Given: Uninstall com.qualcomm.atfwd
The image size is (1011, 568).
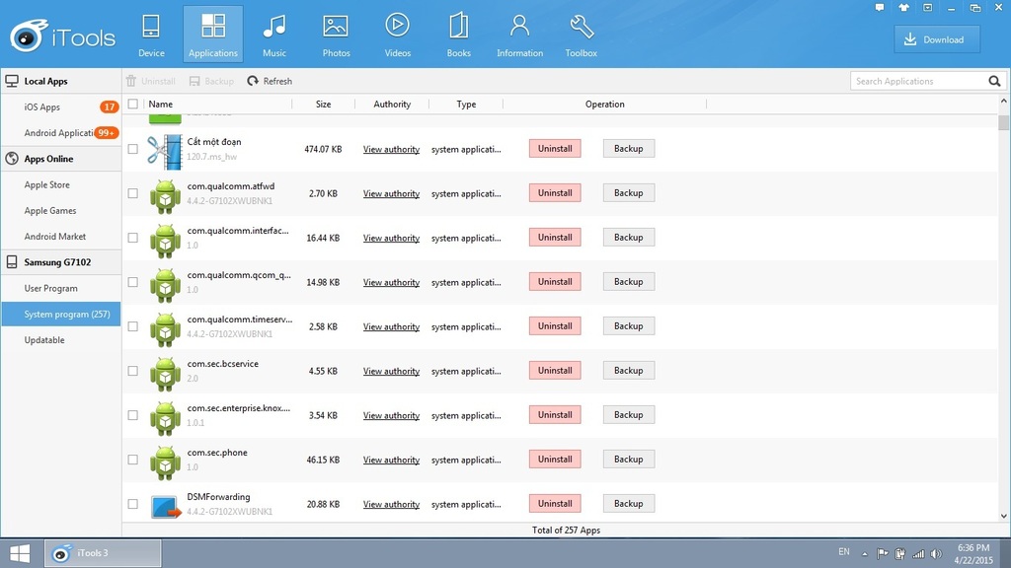Looking at the screenshot, I should click(x=555, y=193).
